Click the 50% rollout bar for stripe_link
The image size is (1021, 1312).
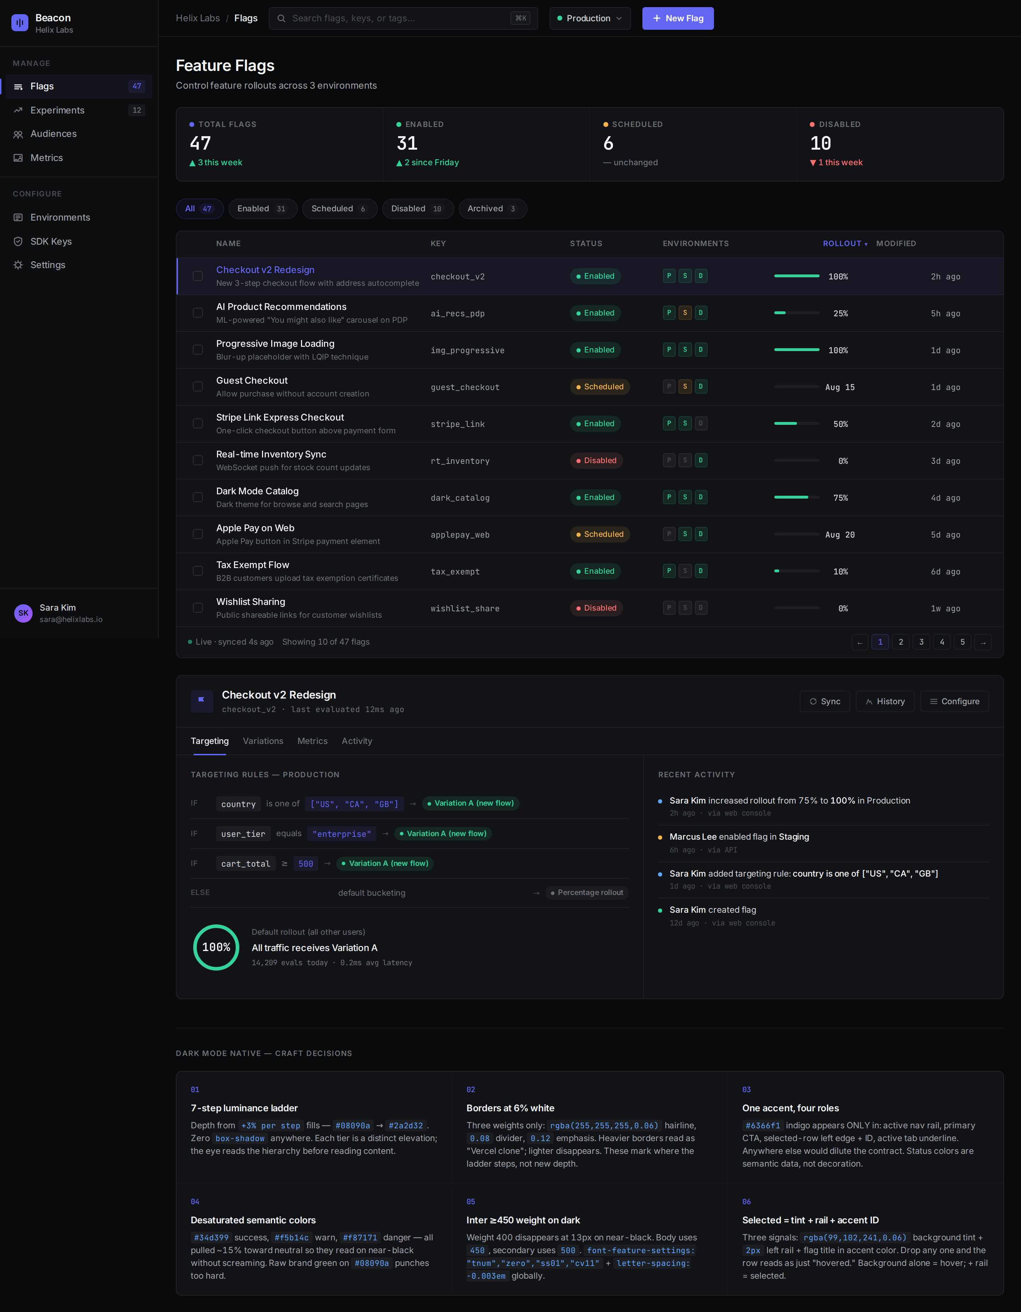coord(796,423)
